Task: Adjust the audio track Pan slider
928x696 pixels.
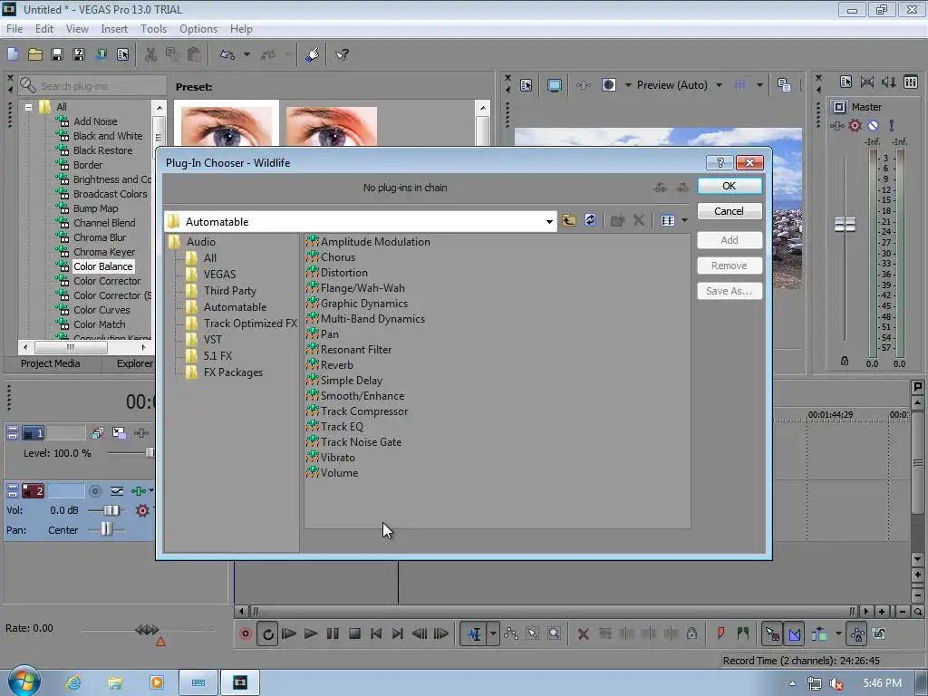Action: [x=106, y=529]
